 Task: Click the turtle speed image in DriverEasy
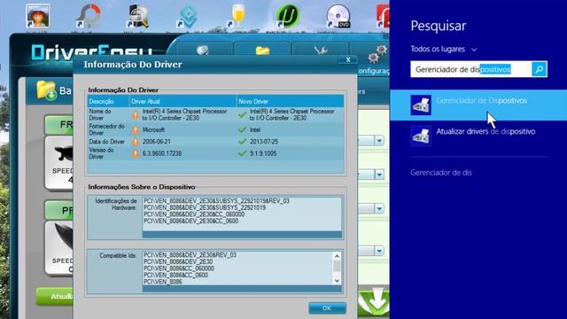coord(64,153)
